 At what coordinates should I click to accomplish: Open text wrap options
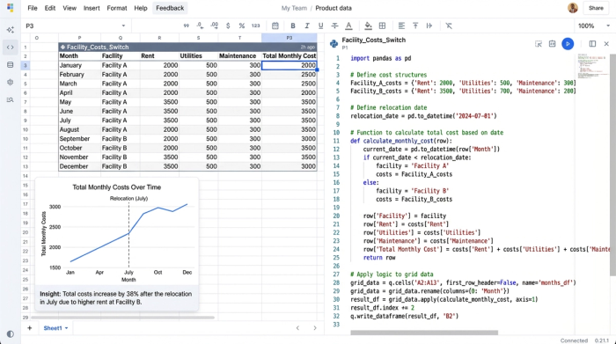[429, 26]
